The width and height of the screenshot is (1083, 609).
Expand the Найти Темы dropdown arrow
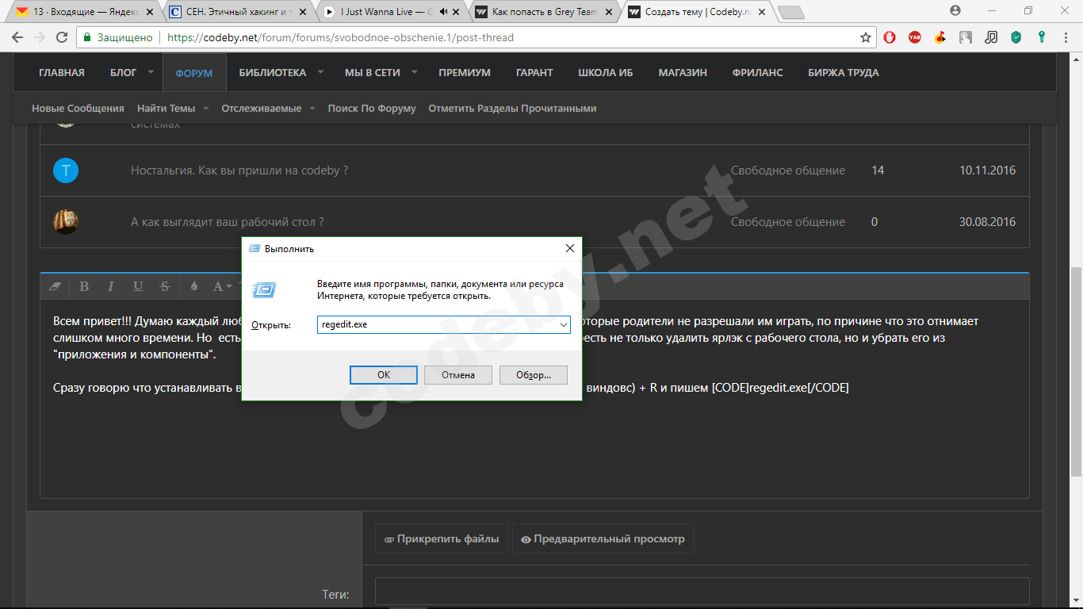pyautogui.click(x=205, y=108)
